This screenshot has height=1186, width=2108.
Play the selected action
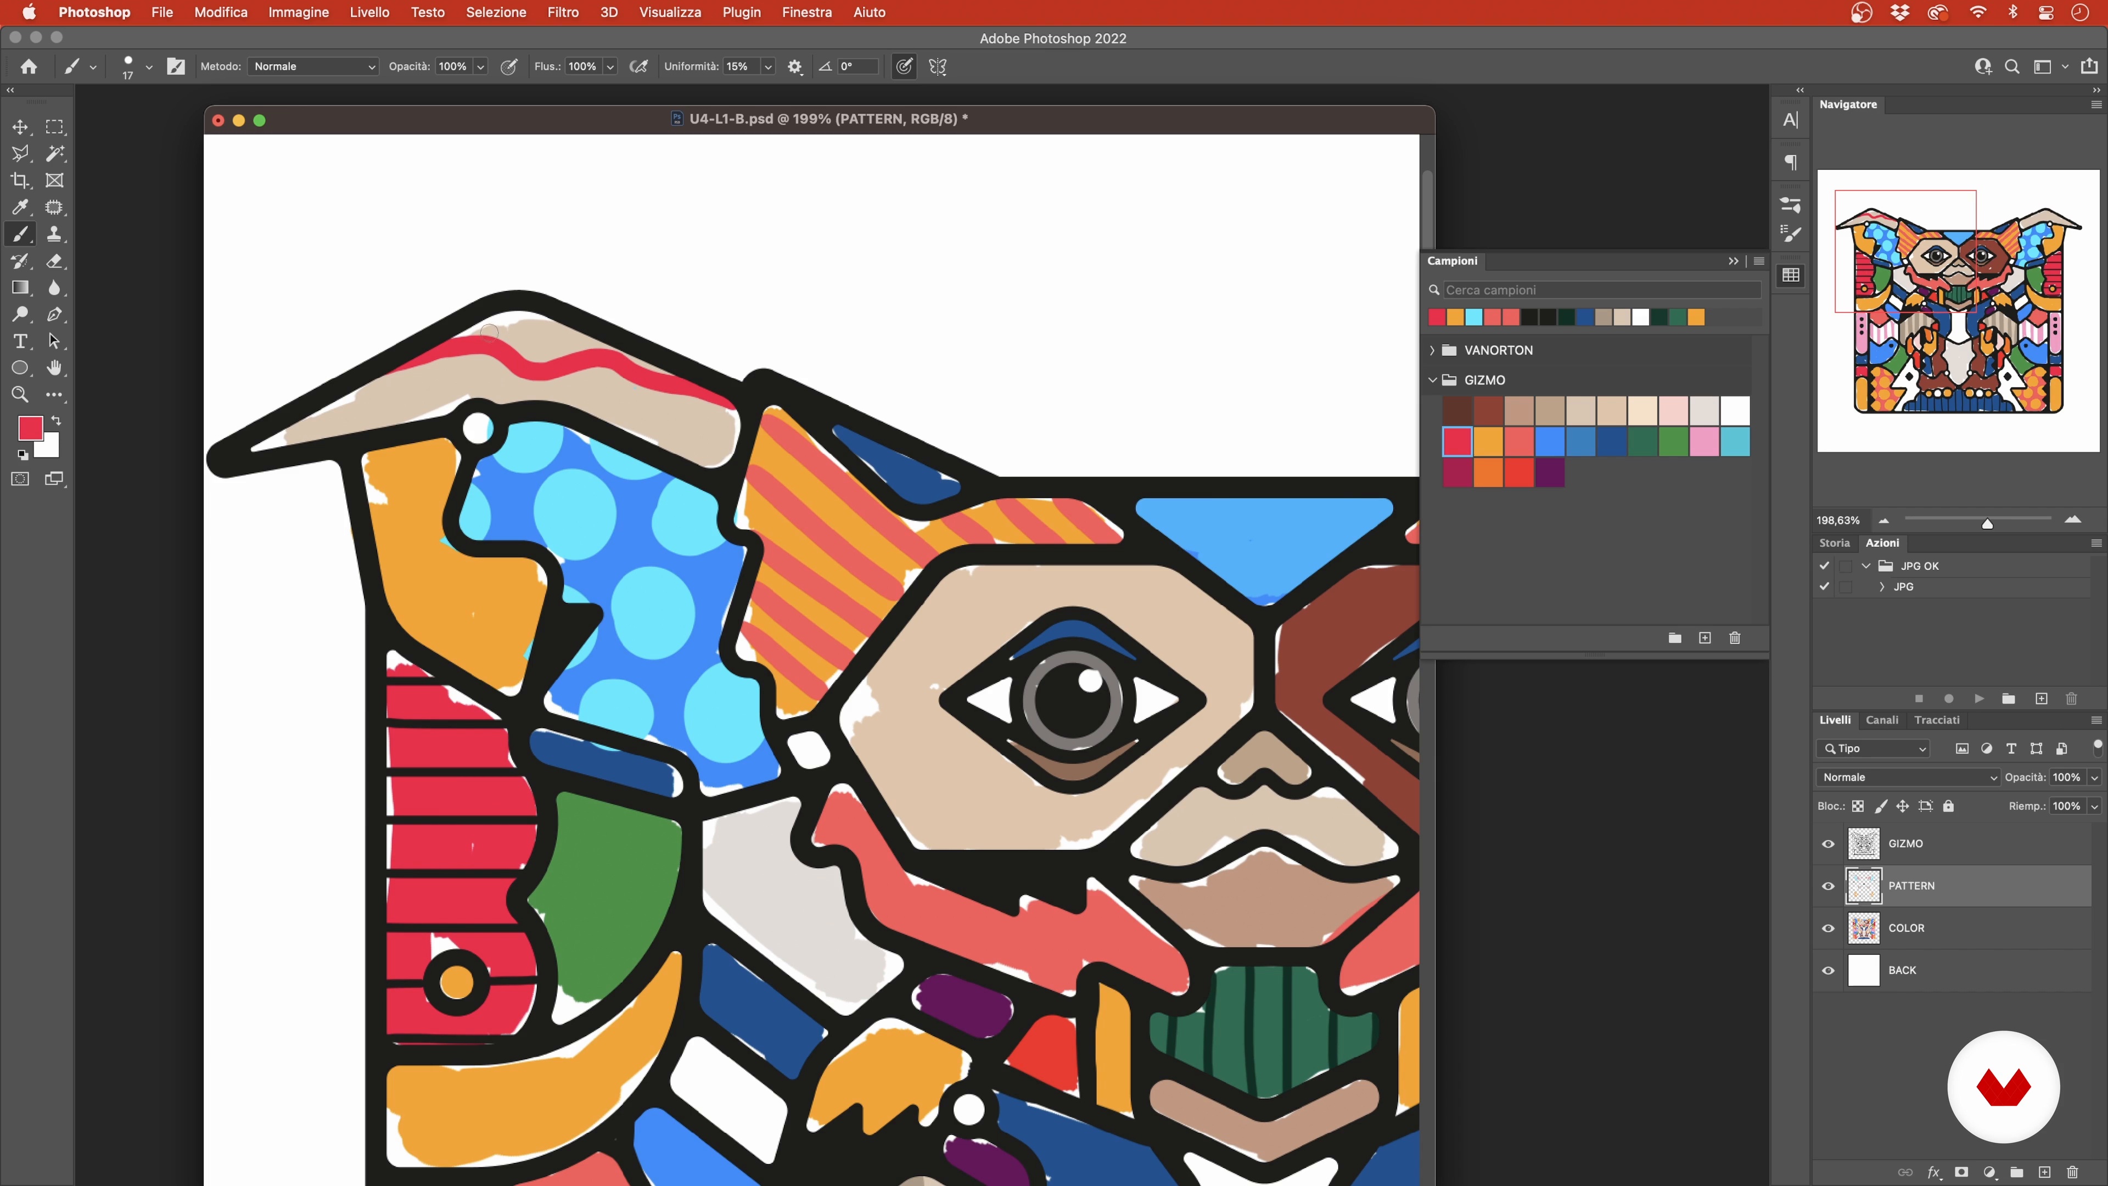1978,699
